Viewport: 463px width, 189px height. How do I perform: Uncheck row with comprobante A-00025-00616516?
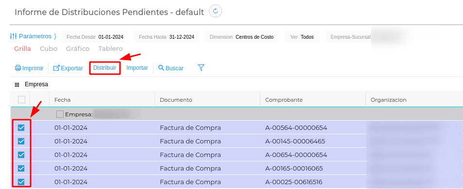tap(21, 182)
